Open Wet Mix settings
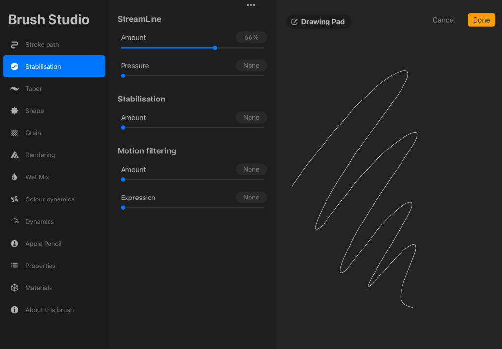This screenshot has width=502, height=349. point(54,177)
